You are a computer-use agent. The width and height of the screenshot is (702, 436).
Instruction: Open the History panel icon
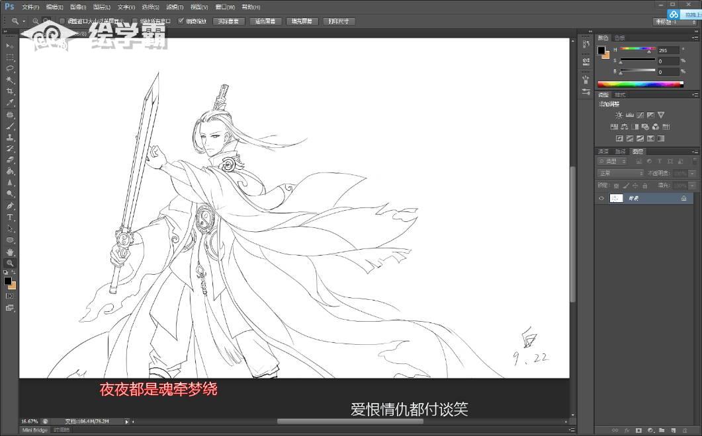586,44
